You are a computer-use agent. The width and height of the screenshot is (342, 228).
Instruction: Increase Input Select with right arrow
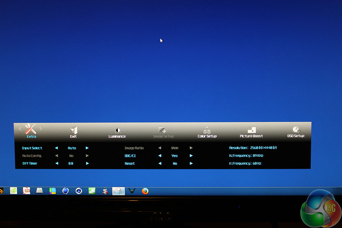point(87,148)
